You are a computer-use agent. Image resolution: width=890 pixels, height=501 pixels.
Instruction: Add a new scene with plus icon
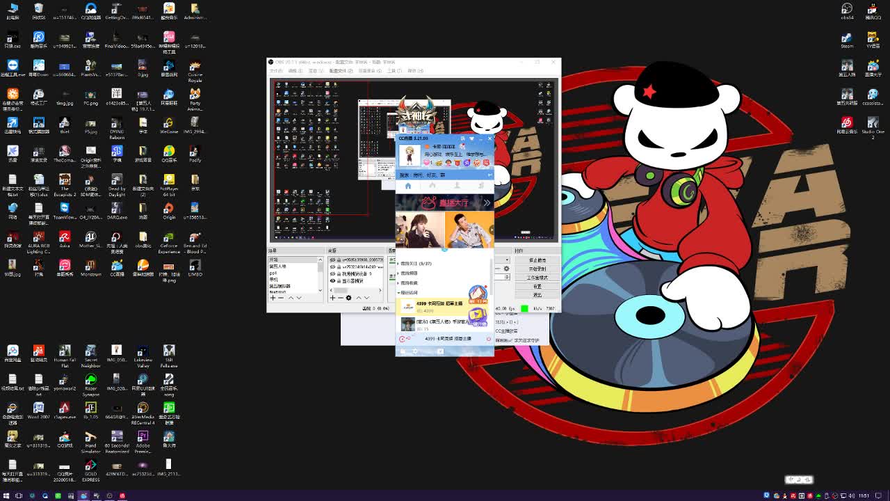[x=273, y=298]
